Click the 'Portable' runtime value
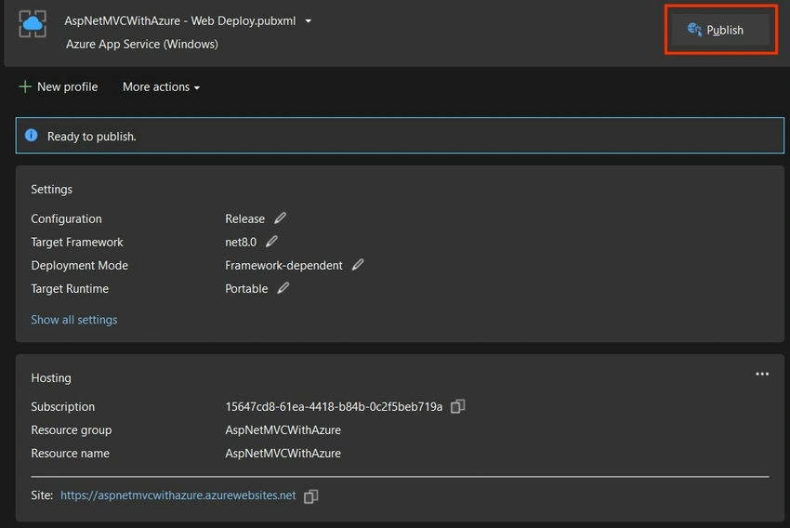The image size is (790, 528). pyautogui.click(x=246, y=289)
